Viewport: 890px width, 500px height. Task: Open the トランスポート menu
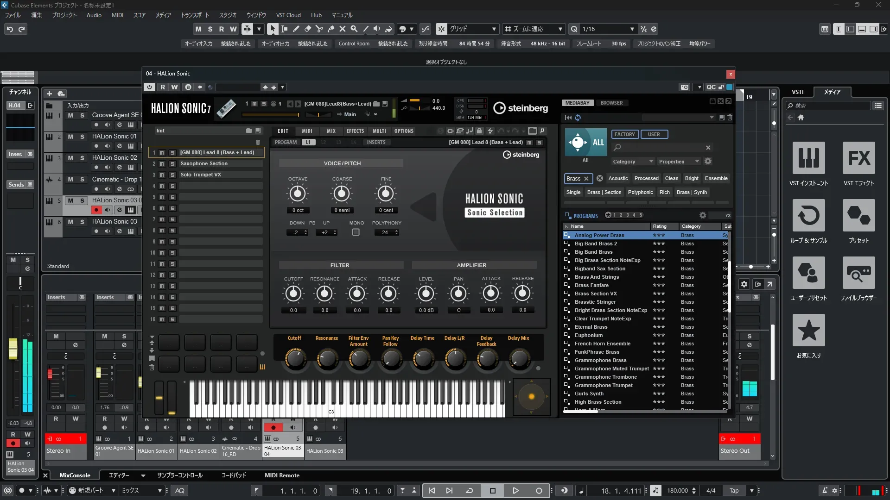point(195,15)
